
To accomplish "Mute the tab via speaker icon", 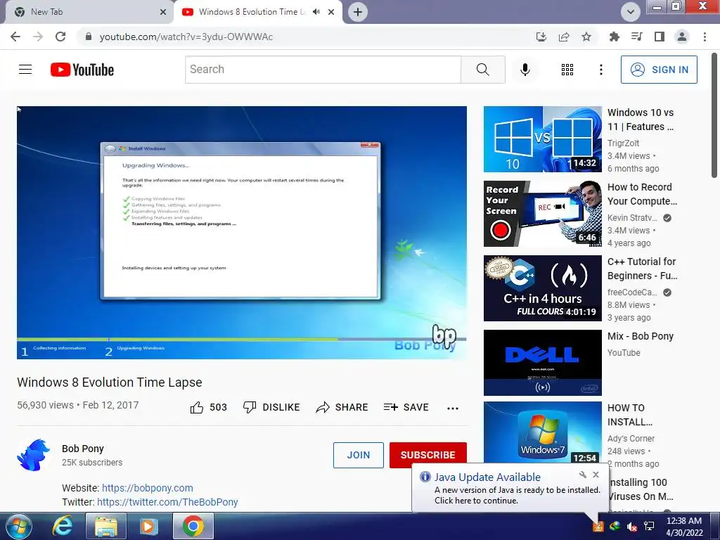I will pyautogui.click(x=316, y=12).
